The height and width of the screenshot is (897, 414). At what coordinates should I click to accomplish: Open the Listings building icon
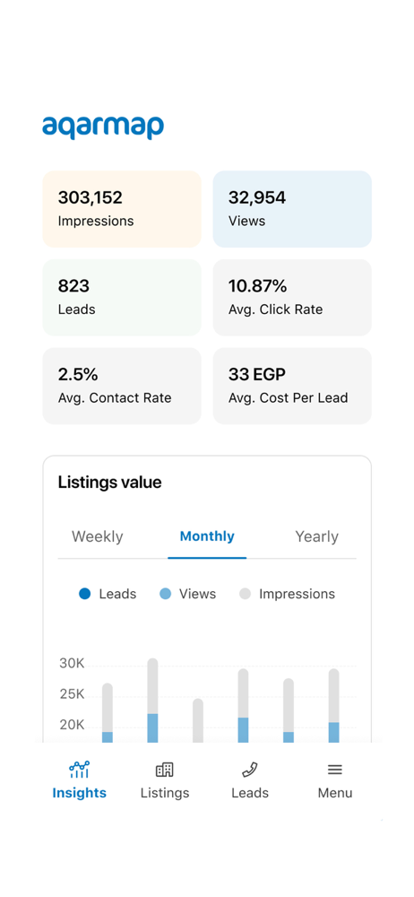tap(164, 770)
